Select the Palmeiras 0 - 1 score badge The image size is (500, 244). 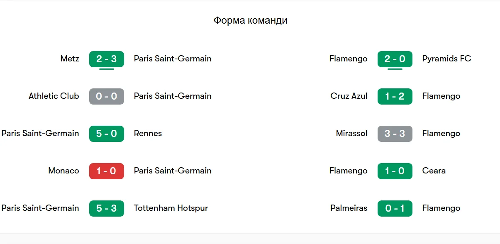pyautogui.click(x=395, y=208)
